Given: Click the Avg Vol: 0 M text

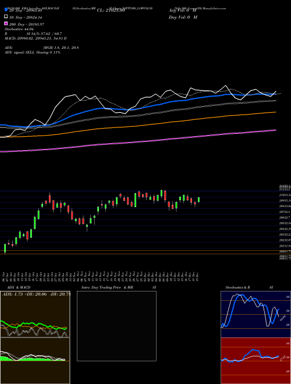Looking at the screenshot, I should (183, 10).
